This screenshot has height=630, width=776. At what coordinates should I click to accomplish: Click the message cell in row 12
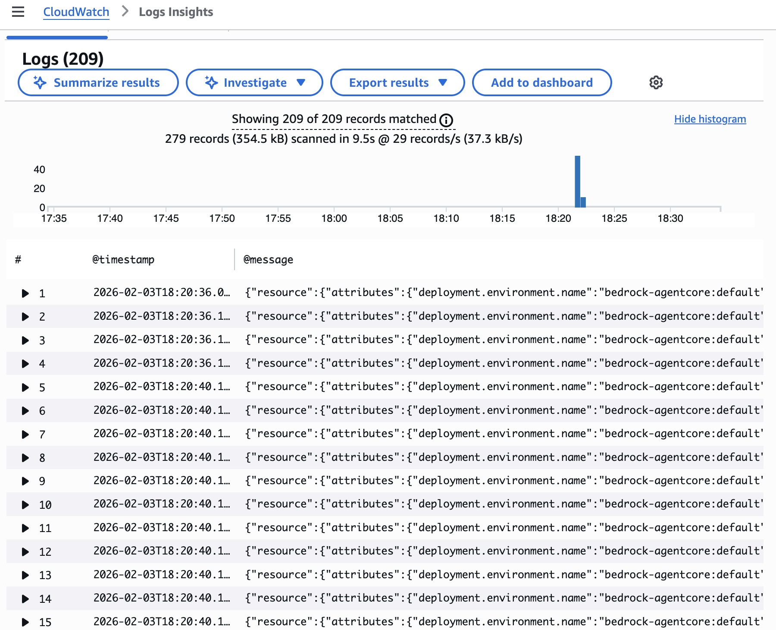(504, 551)
